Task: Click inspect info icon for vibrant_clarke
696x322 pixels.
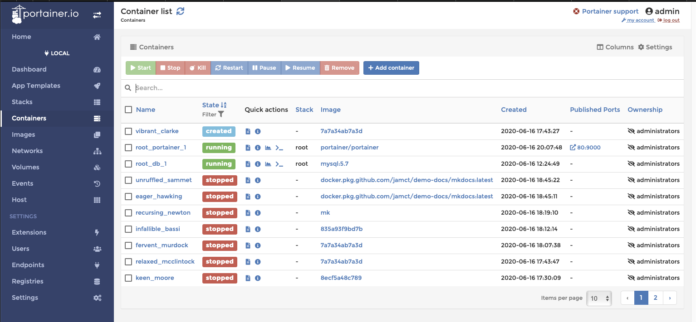Action: click(x=258, y=131)
